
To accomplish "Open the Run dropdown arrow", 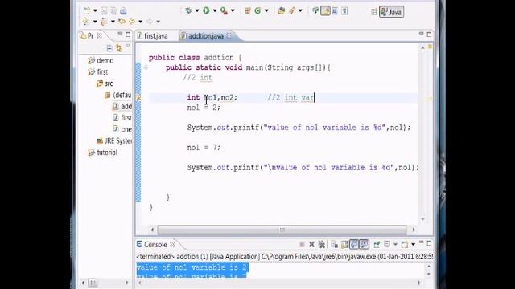I will (215, 10).
